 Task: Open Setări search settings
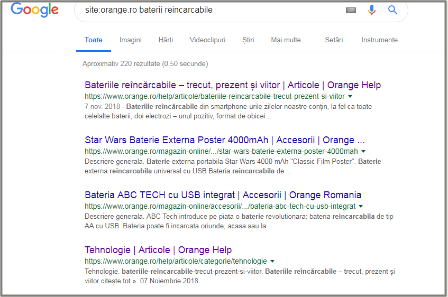(334, 40)
